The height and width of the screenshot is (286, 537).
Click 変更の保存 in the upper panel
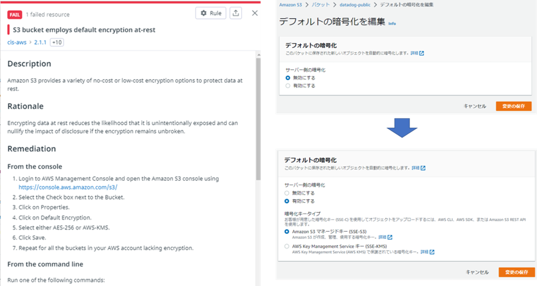tap(514, 106)
